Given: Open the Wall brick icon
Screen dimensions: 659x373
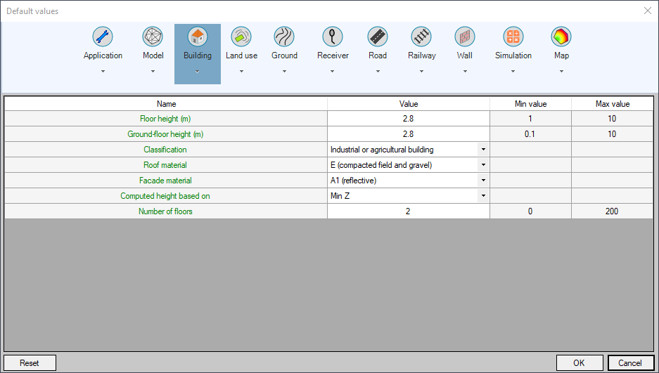Looking at the screenshot, I should pyautogui.click(x=465, y=37).
